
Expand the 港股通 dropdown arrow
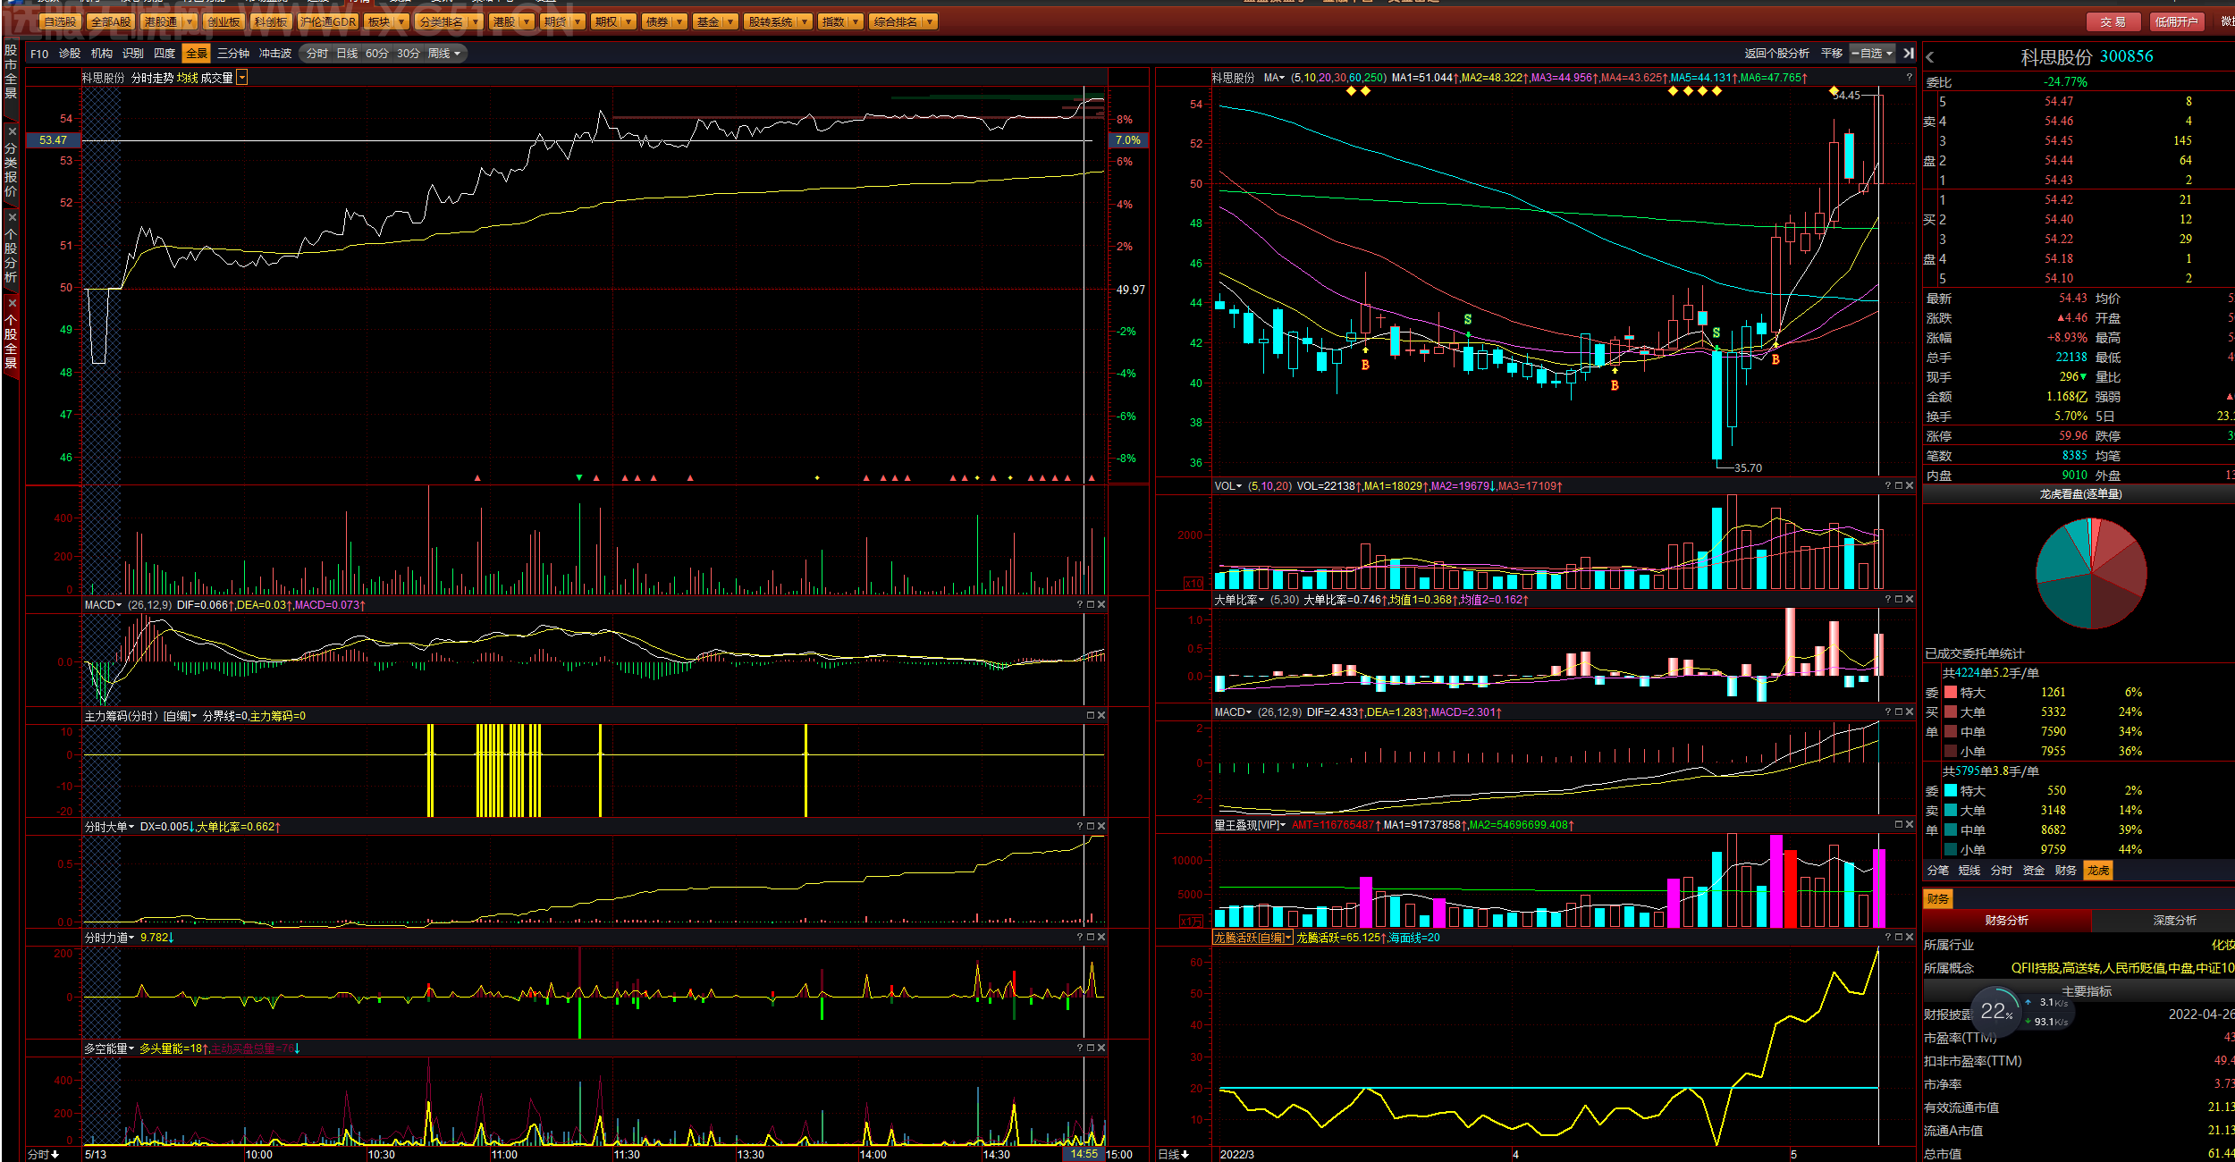pos(190,22)
